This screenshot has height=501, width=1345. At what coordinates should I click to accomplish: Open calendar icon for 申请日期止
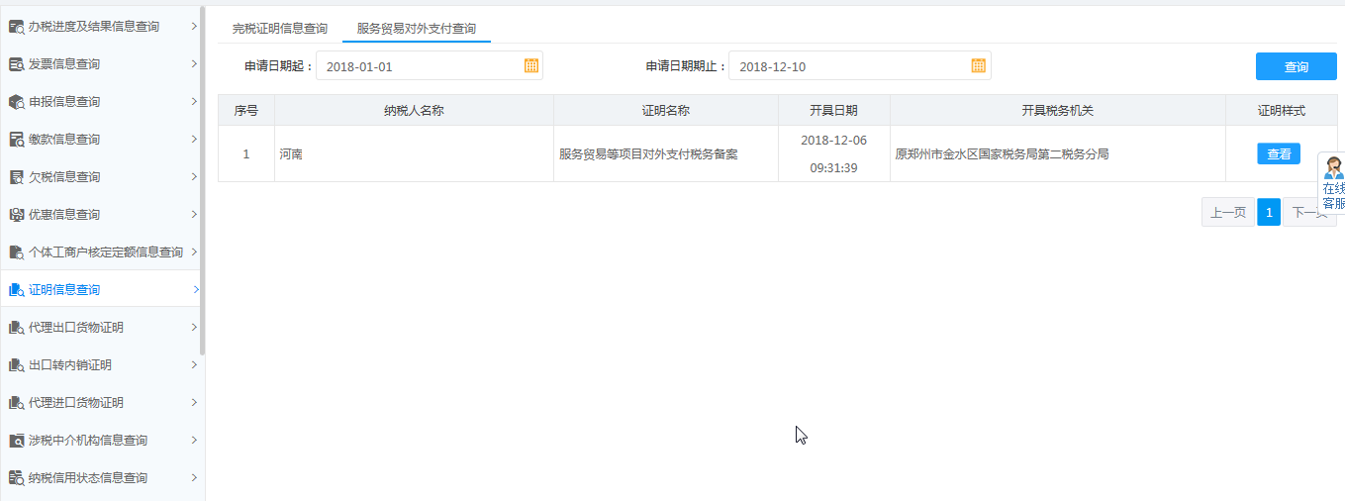pyautogui.click(x=979, y=66)
